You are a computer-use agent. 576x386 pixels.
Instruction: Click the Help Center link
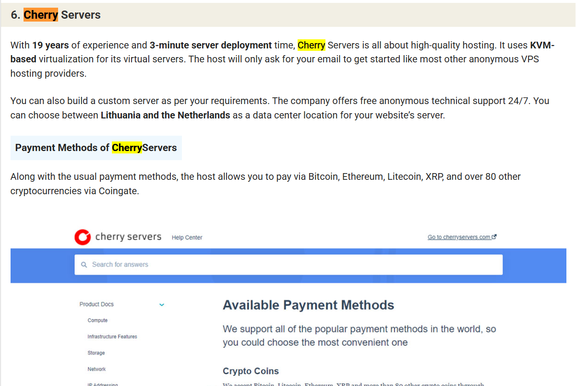click(x=187, y=237)
